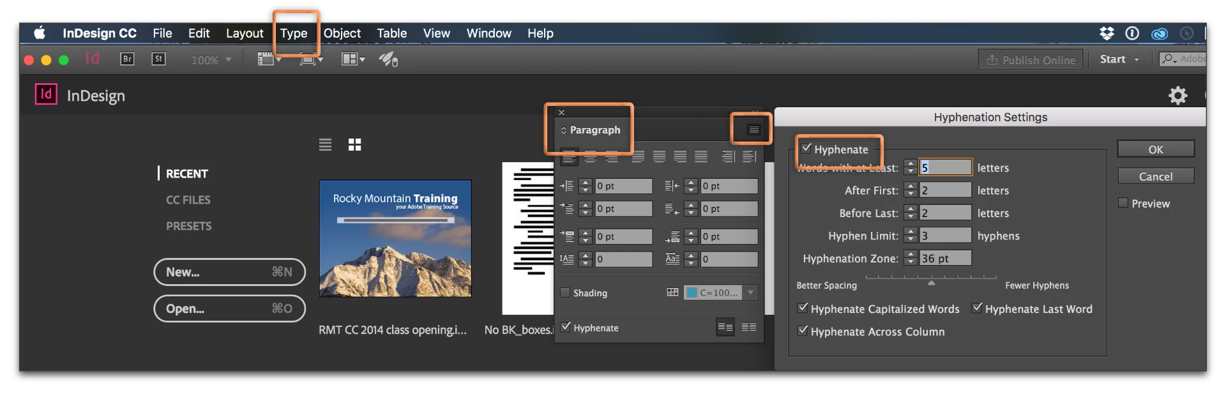Enable Preview in Hyphenation Settings

click(x=1123, y=203)
